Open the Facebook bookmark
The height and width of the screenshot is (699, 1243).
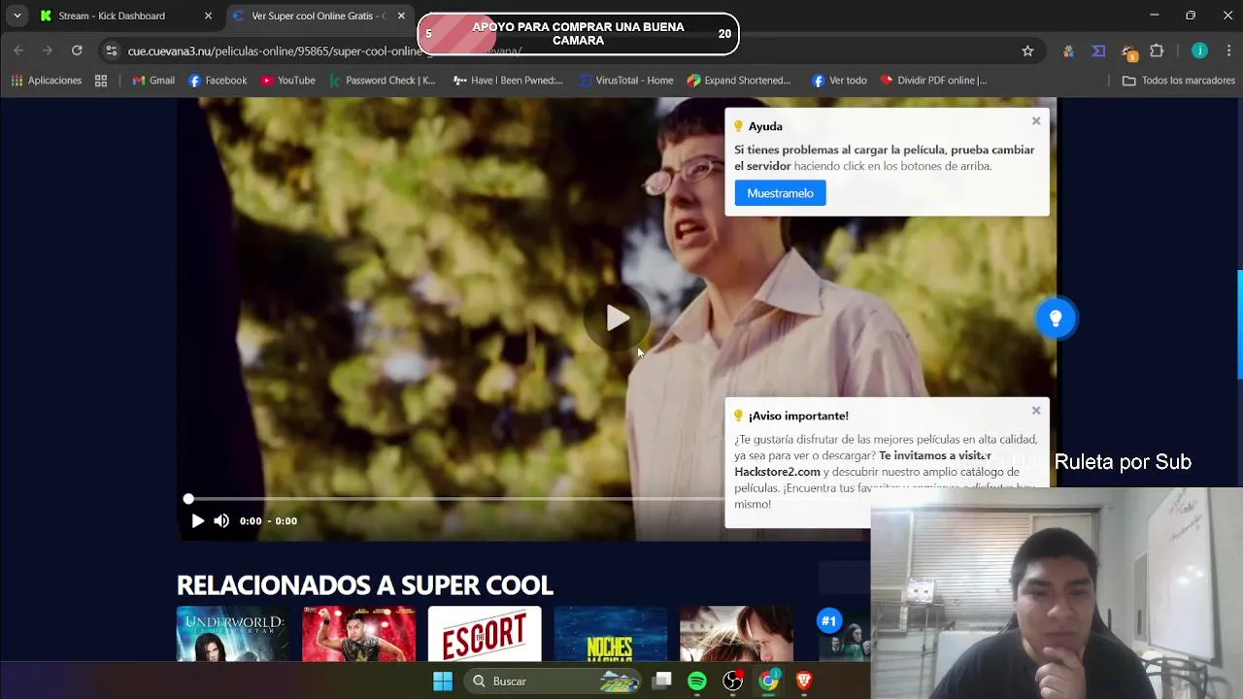218,81
